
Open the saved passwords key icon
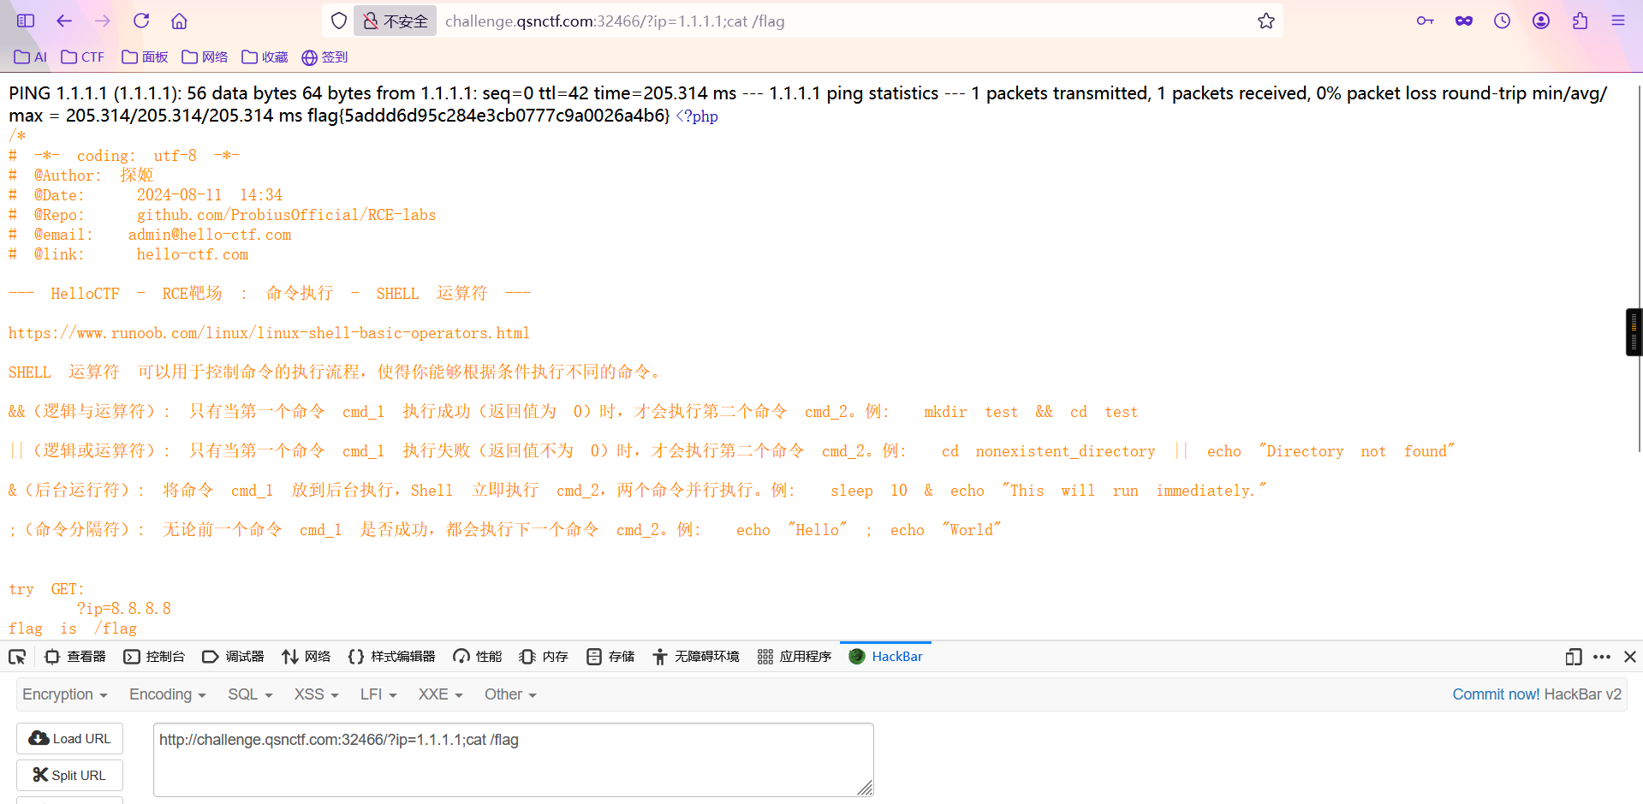(1424, 21)
